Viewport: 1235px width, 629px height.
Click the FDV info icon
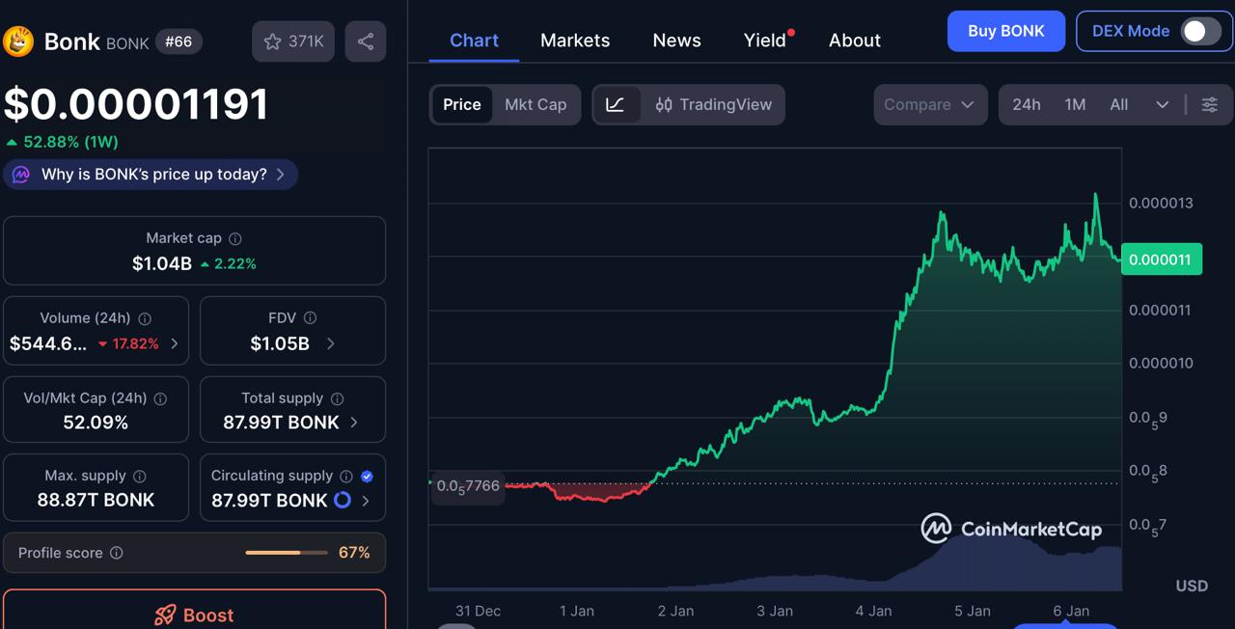tap(308, 317)
